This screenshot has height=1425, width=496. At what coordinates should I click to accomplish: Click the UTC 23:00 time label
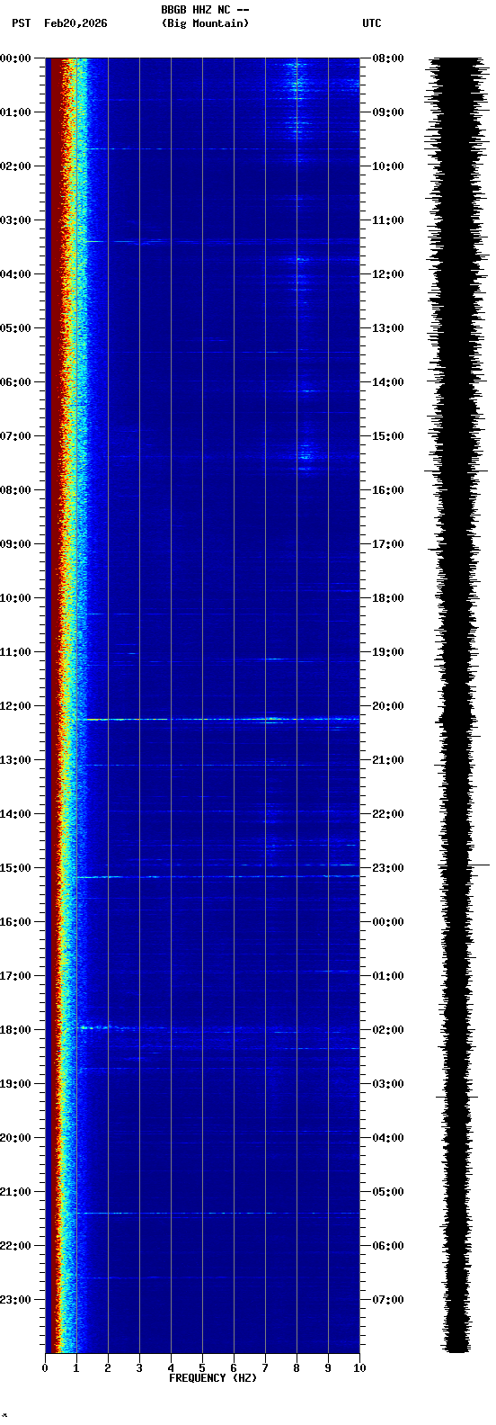point(388,868)
